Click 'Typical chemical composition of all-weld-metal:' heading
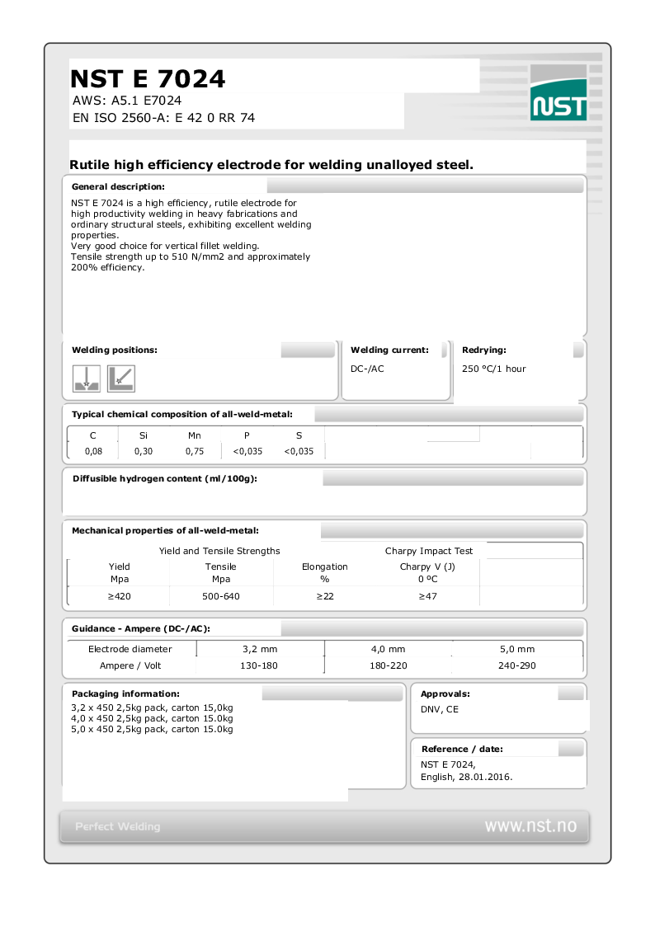 click(182, 415)
